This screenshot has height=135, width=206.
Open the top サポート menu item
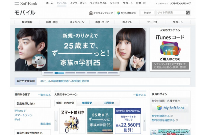128,3
